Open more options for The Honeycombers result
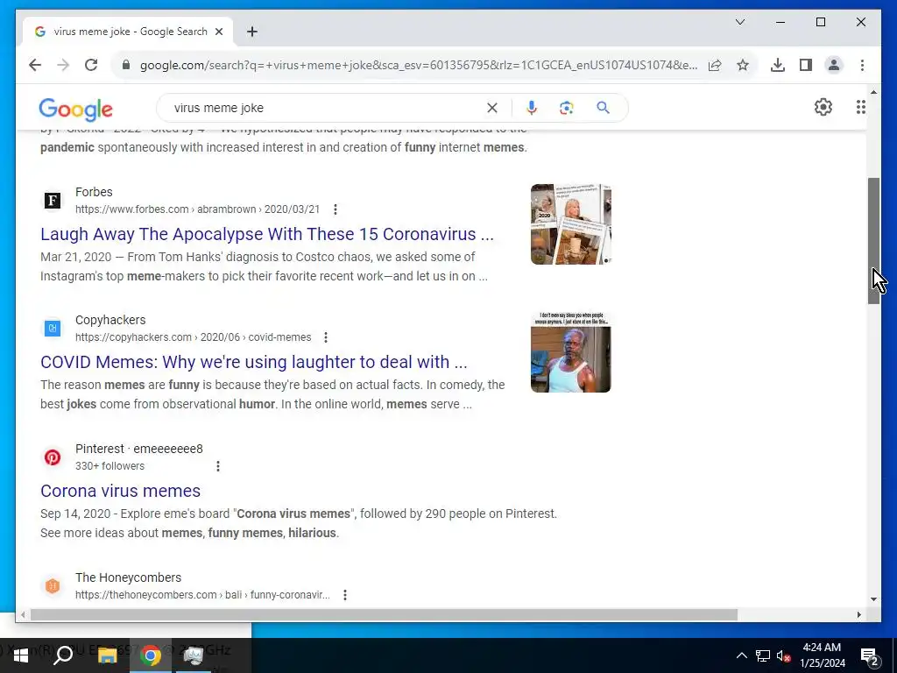Screen dimensions: 897x673 pos(345,595)
